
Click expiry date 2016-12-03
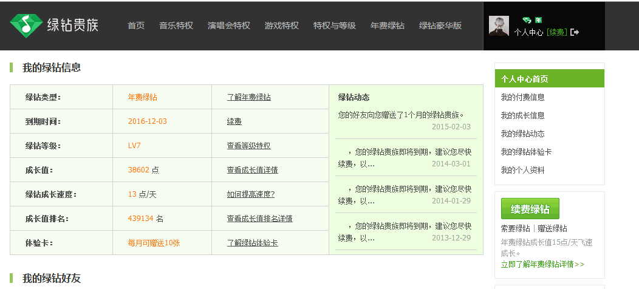point(147,121)
